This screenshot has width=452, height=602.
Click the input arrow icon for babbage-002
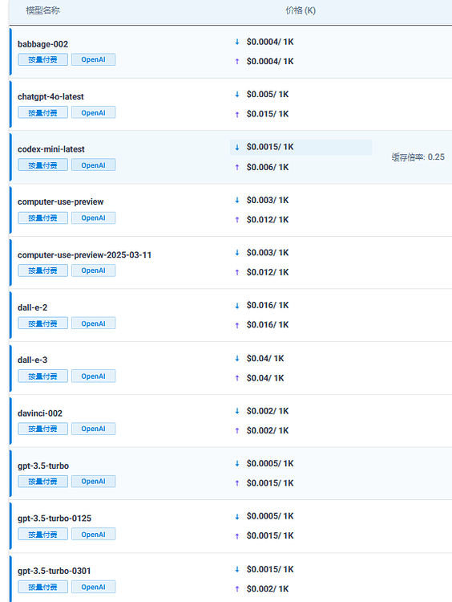[x=237, y=42]
